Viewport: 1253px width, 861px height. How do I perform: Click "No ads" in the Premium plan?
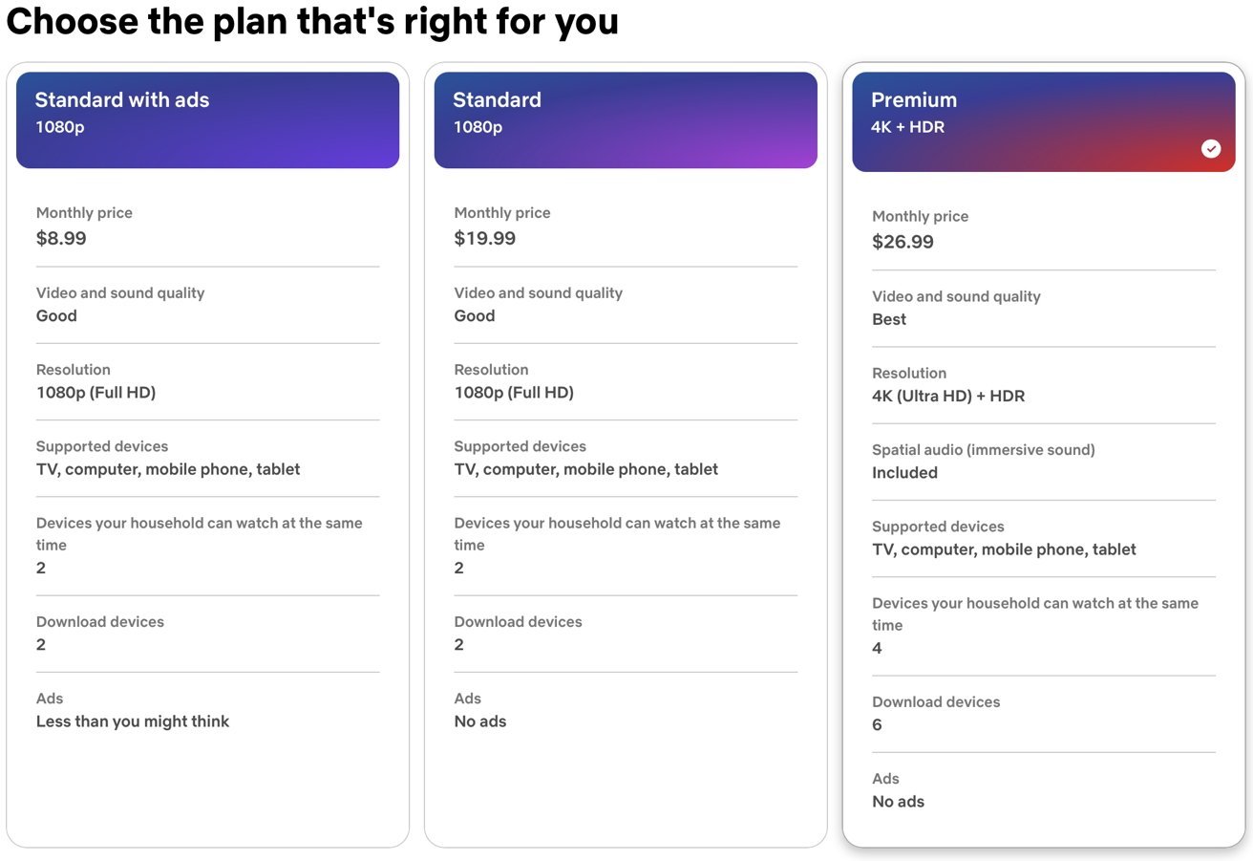click(x=898, y=802)
